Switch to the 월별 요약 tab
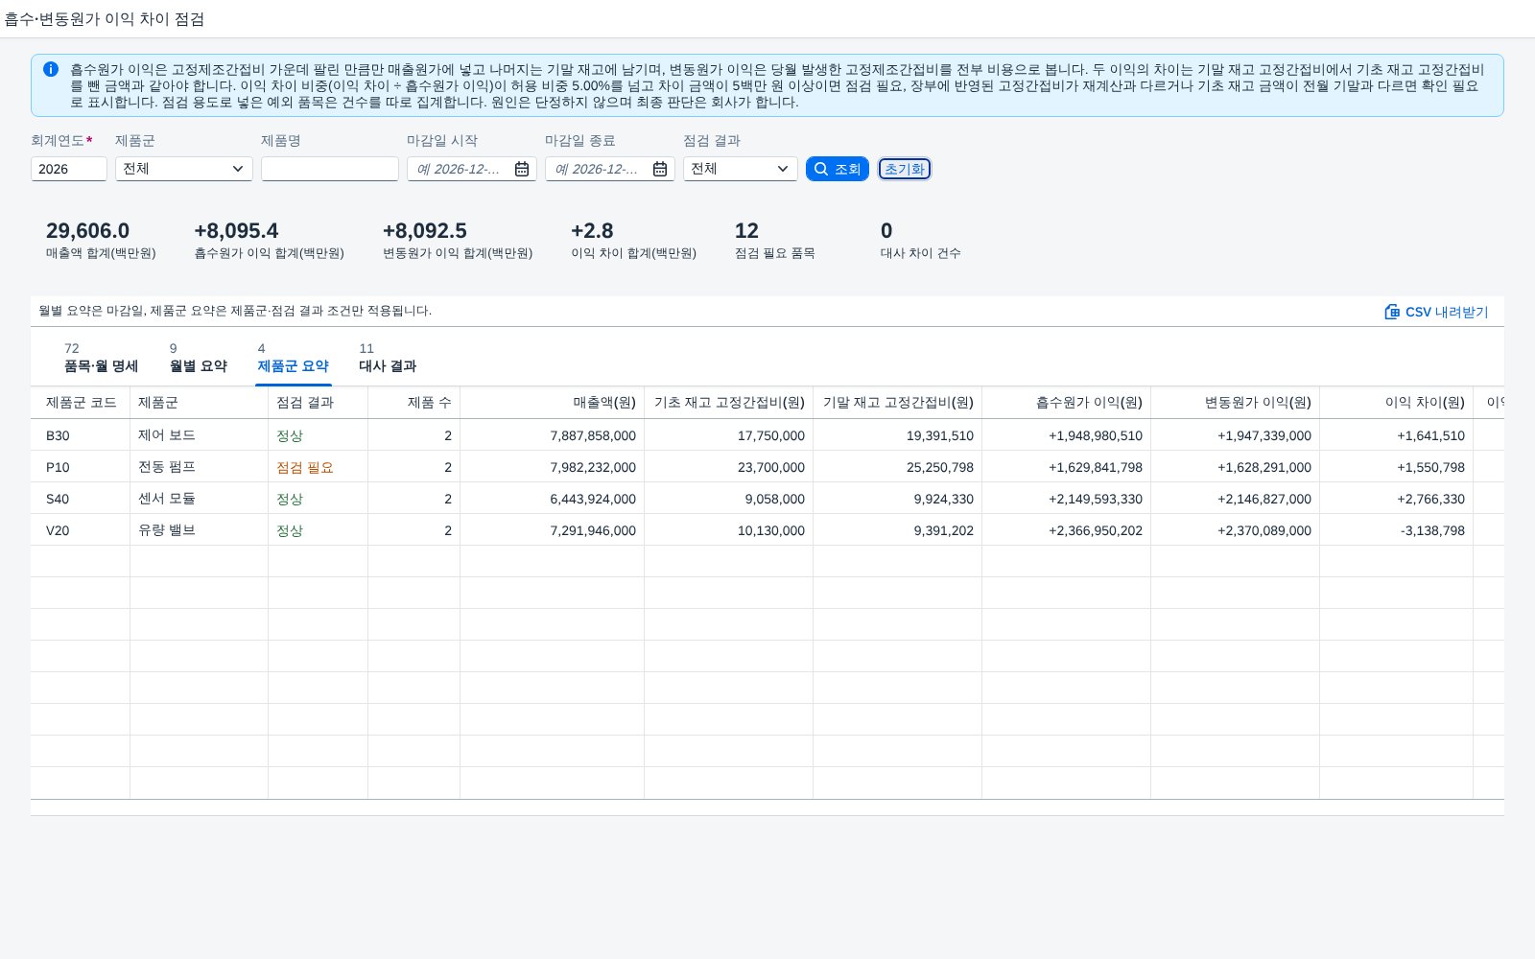The image size is (1535, 959). [x=199, y=358]
